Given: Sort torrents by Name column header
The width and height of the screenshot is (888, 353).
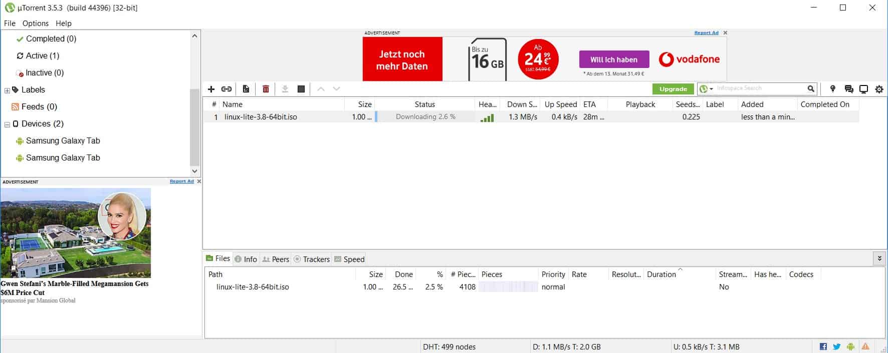Looking at the screenshot, I should pos(282,104).
